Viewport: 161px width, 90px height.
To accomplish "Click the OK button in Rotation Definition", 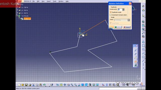I will [118, 27].
